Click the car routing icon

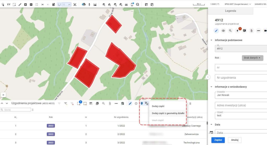[x=126, y=4]
